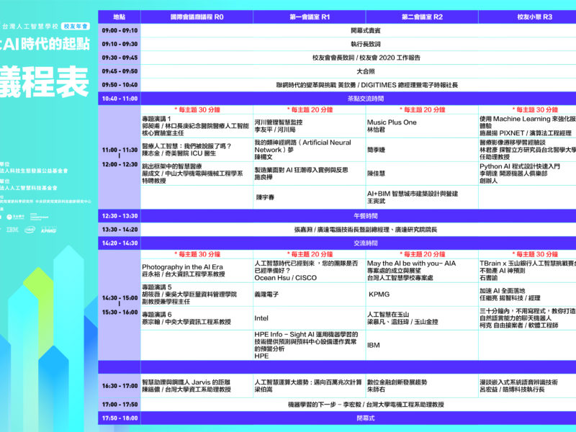This screenshot has height=432, width=576.
Task: Click the 地點 header cell
Action: (x=119, y=16)
